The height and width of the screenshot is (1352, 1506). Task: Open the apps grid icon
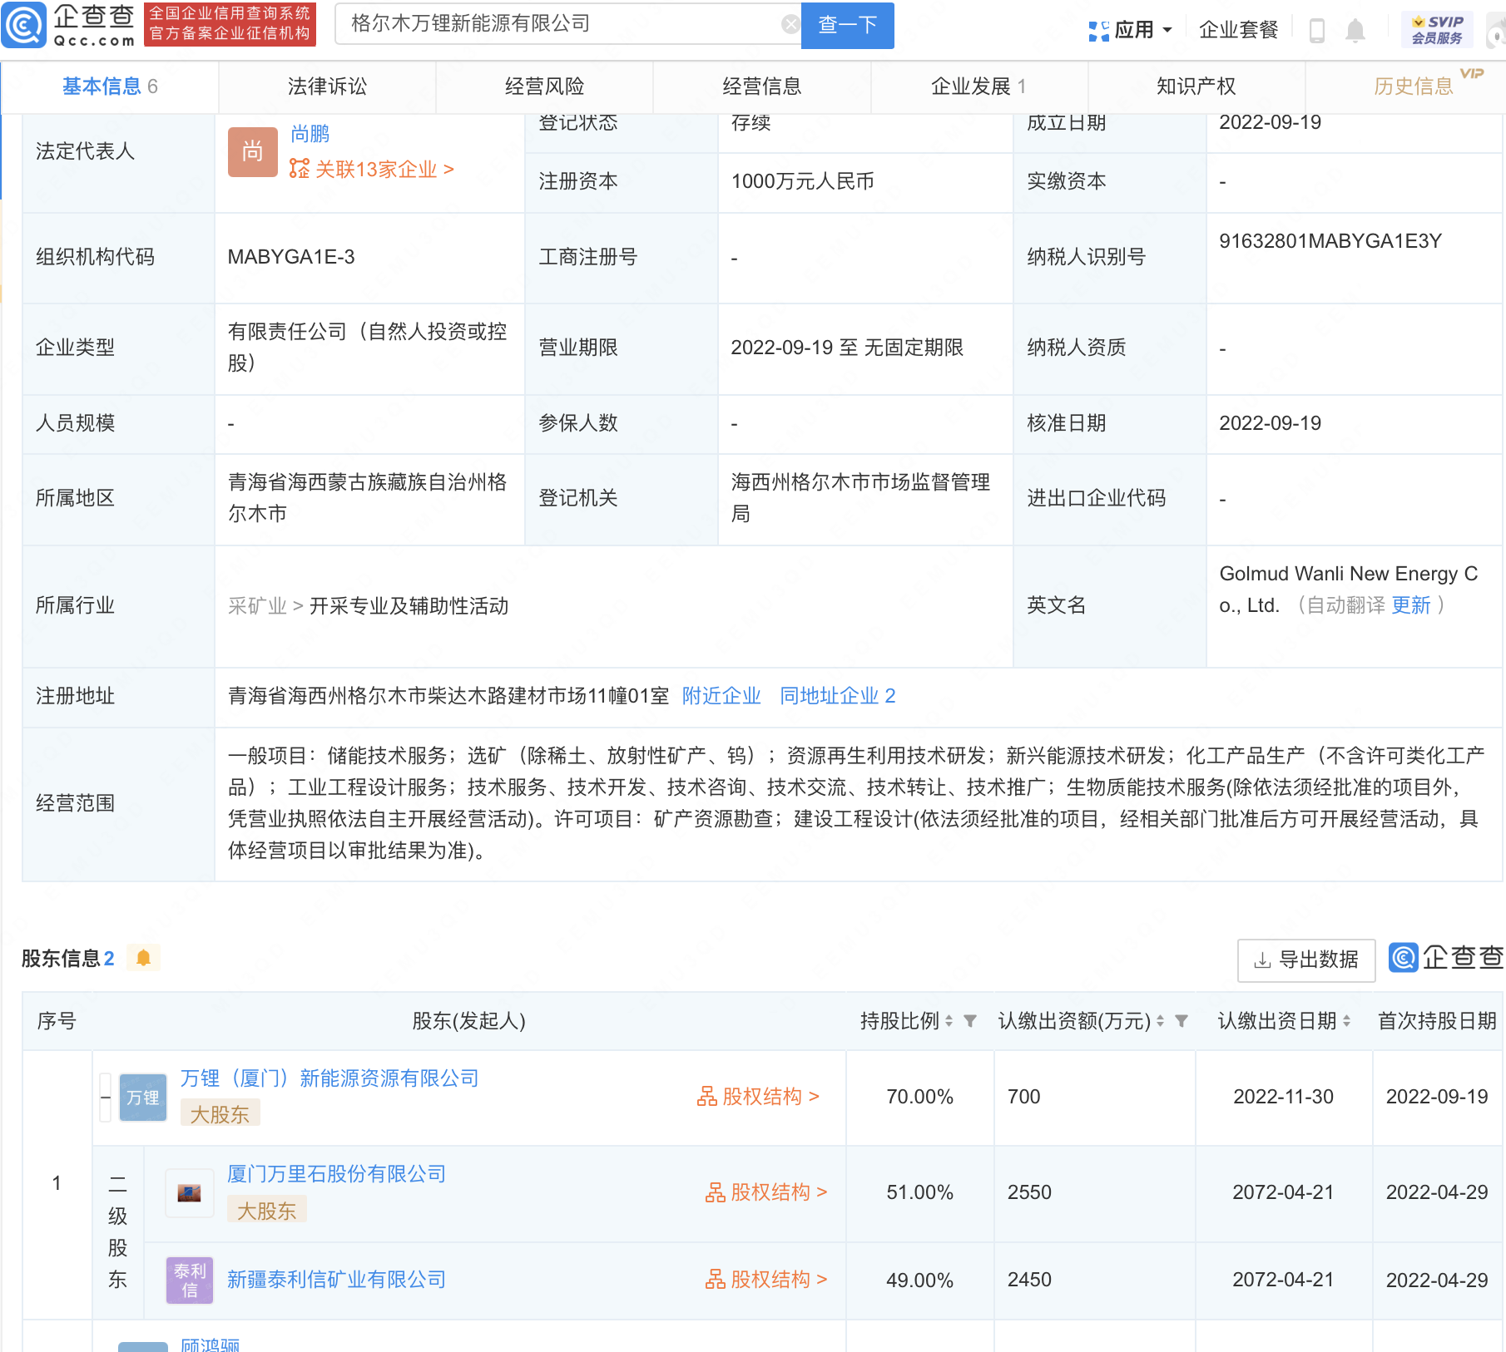click(x=1098, y=31)
